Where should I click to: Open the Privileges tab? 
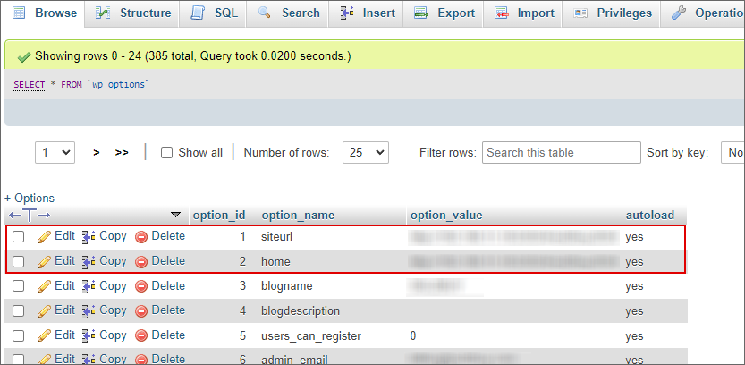pos(613,13)
